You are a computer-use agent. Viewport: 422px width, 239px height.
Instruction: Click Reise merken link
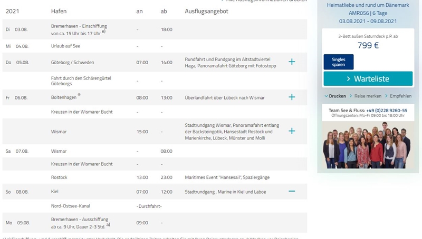(367, 96)
